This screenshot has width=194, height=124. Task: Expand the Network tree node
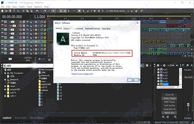point(5,80)
